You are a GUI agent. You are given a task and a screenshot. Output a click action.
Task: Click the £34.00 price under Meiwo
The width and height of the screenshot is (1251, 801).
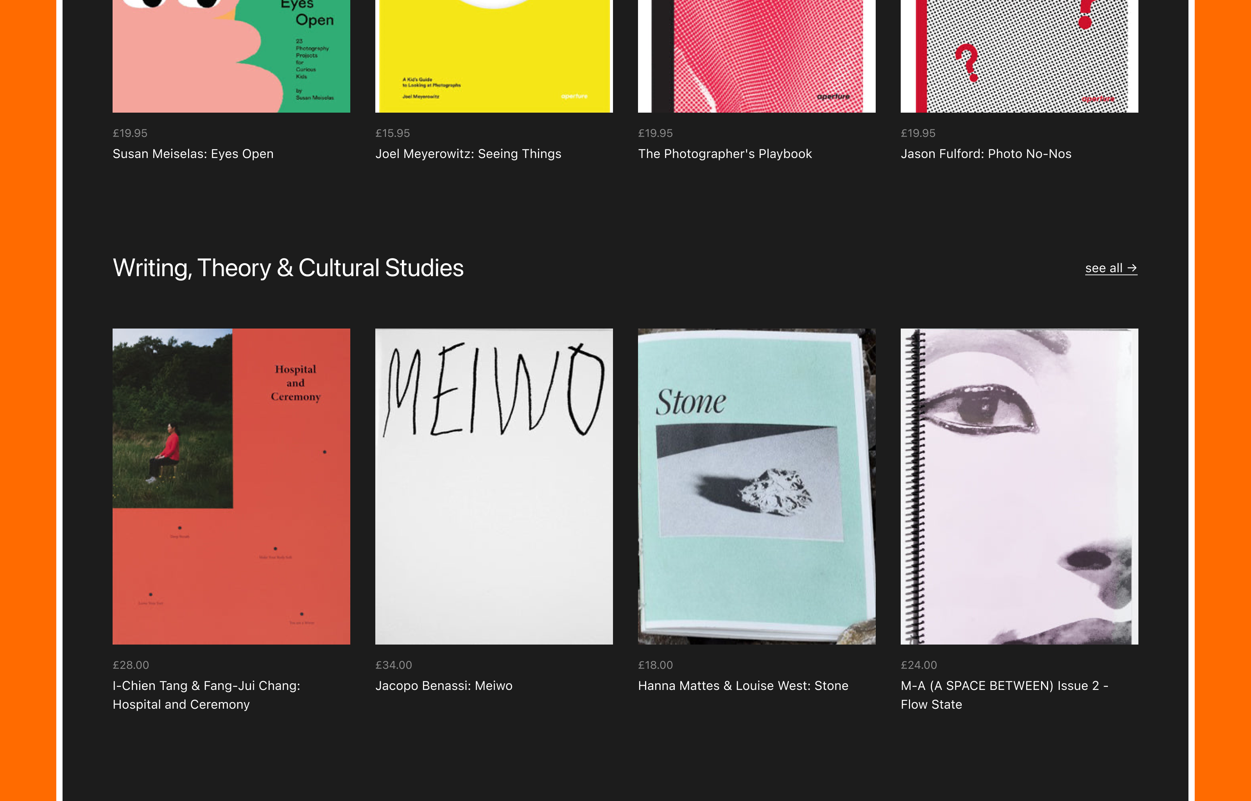pos(393,665)
